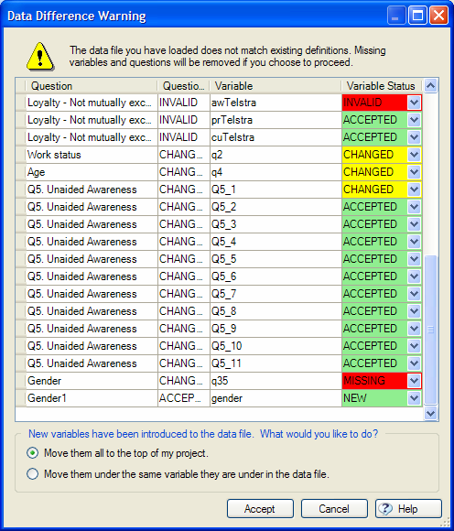Viewport: 454px width, 531px height.
Task: Click the scrollbar up arrow
Action: [x=430, y=86]
